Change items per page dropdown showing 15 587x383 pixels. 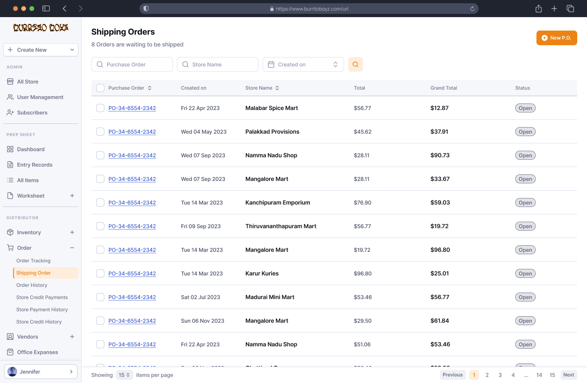coord(124,375)
